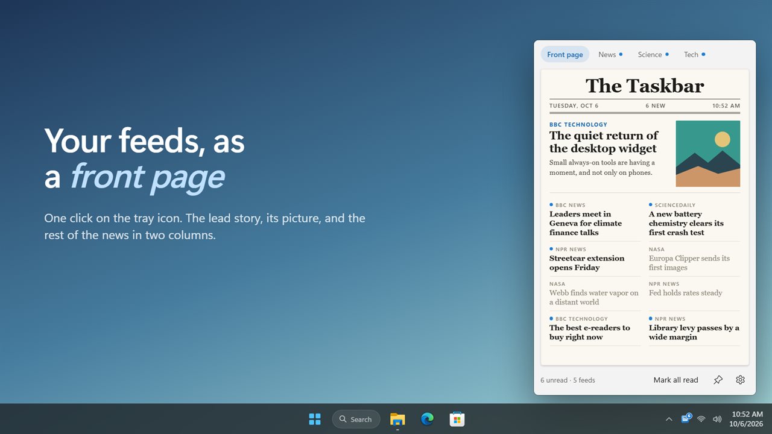Pin the feed panel open

(718, 380)
